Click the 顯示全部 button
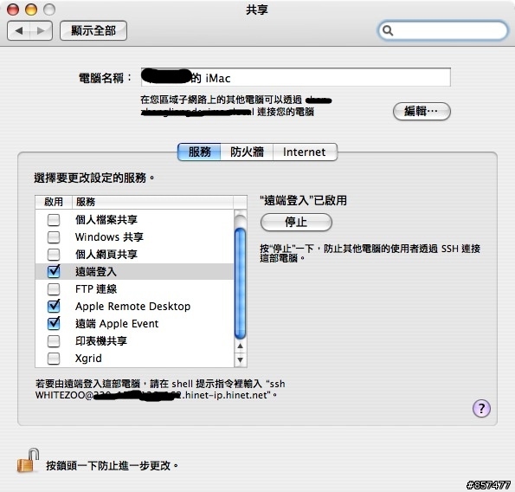 (x=93, y=31)
